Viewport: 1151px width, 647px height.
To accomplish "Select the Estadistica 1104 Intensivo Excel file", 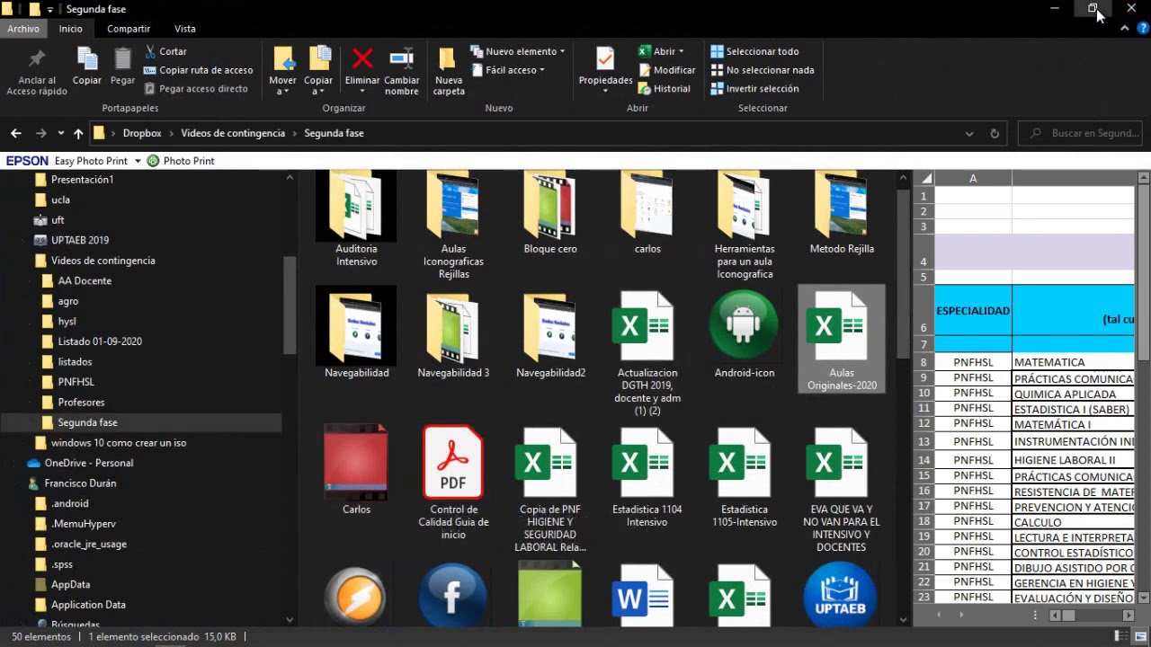I will coord(647,477).
